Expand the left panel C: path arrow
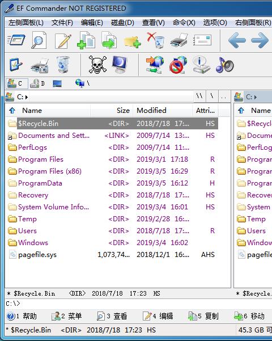 [27, 97]
